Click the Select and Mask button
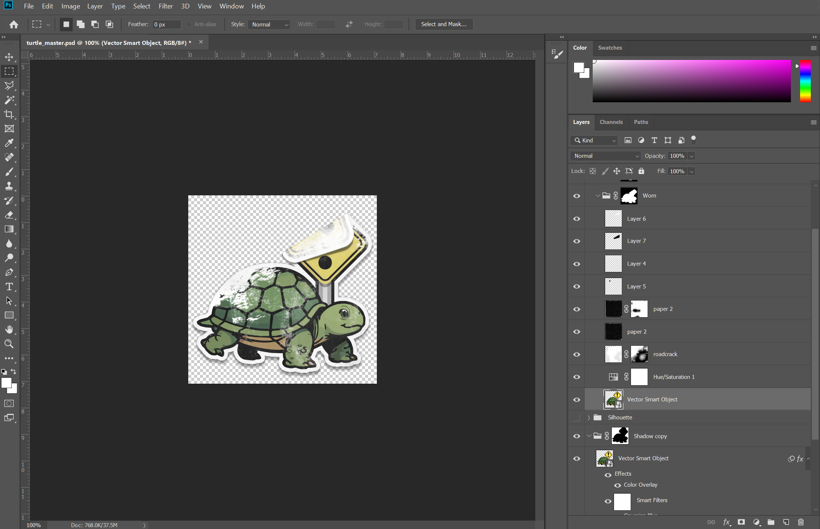Viewport: 820px width, 529px height. (444, 24)
